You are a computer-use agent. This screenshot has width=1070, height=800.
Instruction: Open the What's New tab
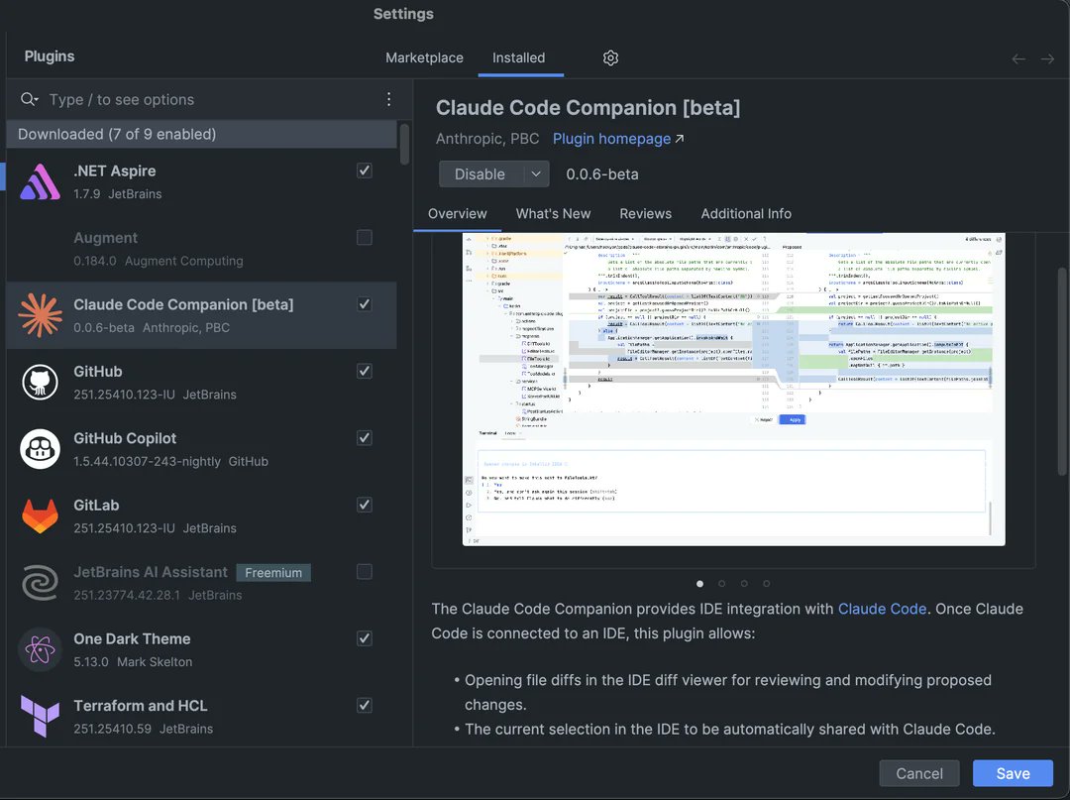pos(554,214)
